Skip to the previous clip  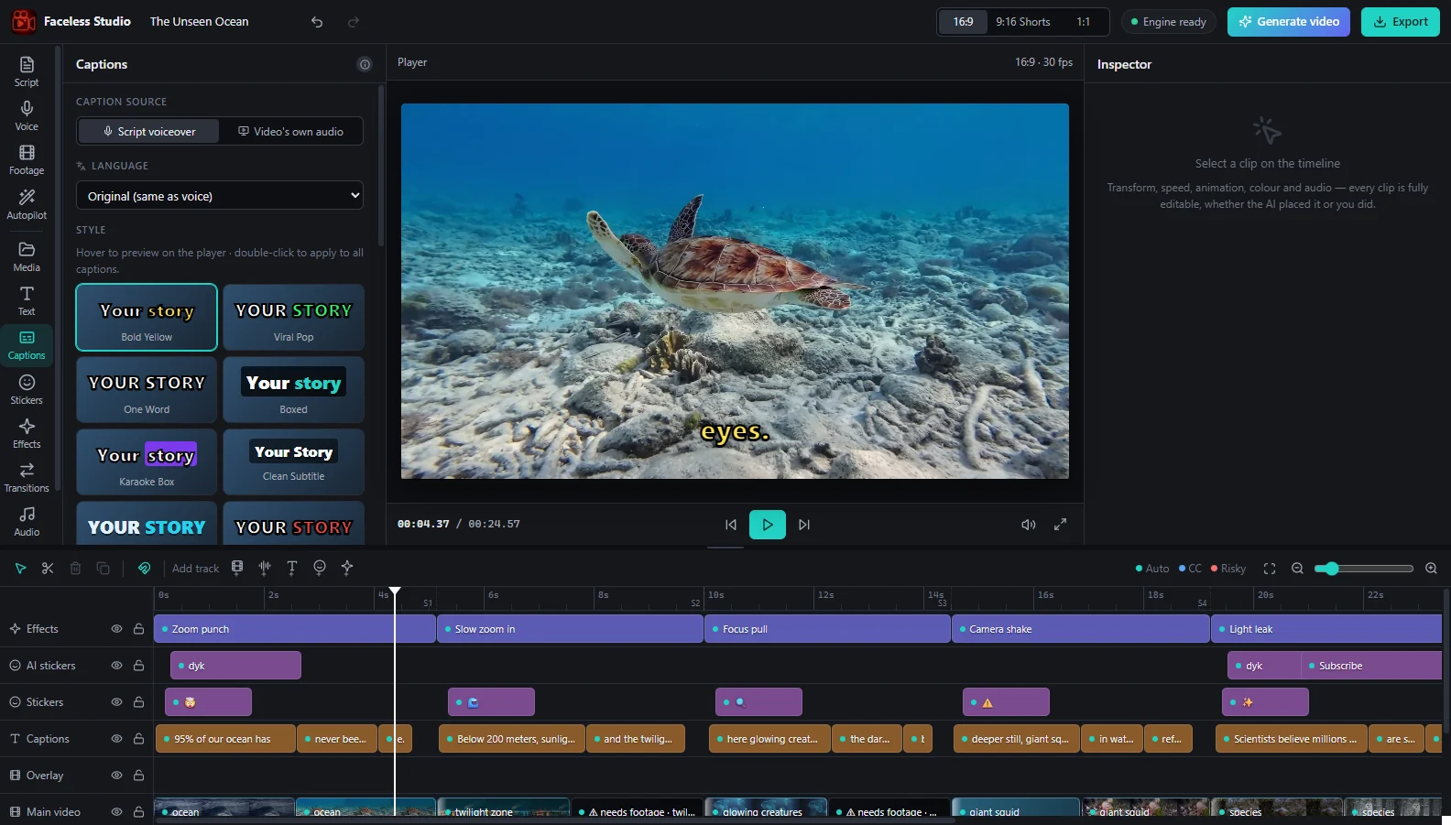pos(731,525)
